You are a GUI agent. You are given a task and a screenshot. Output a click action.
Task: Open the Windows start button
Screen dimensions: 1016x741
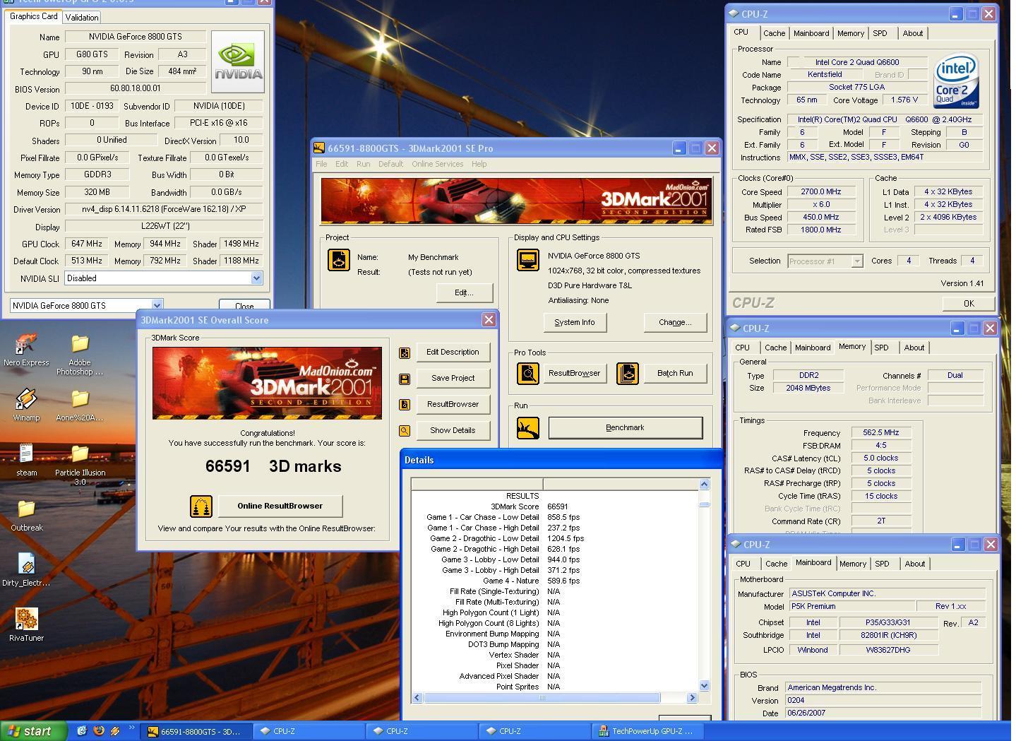pos(34,731)
